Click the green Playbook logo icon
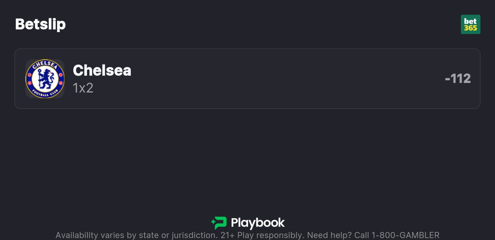Viewport: 495px width, 240px height. (219, 223)
